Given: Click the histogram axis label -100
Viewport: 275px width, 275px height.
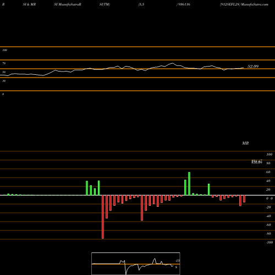Looking at the screenshot, I should [x=269, y=243].
